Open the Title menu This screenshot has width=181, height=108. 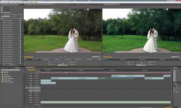pos(27,2)
